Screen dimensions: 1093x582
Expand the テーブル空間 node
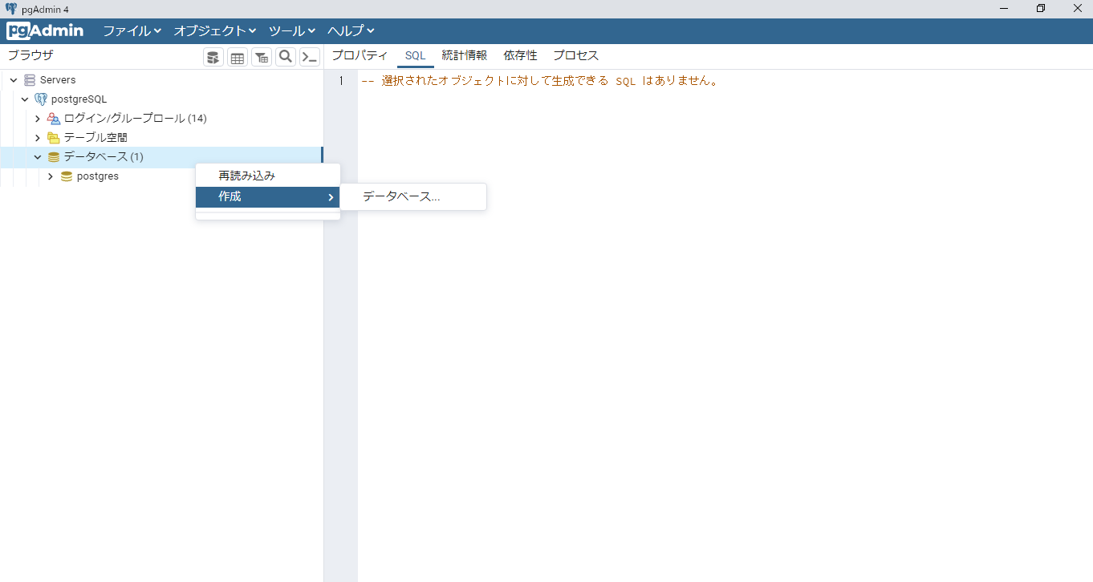click(37, 138)
